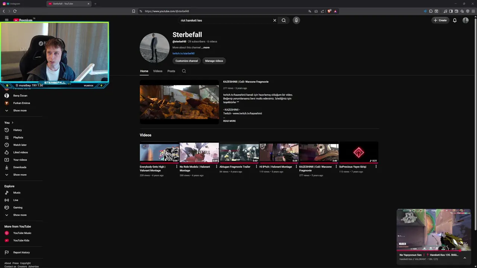Open YouTube Kids from the sidebar
The image size is (477, 268).
21,240
